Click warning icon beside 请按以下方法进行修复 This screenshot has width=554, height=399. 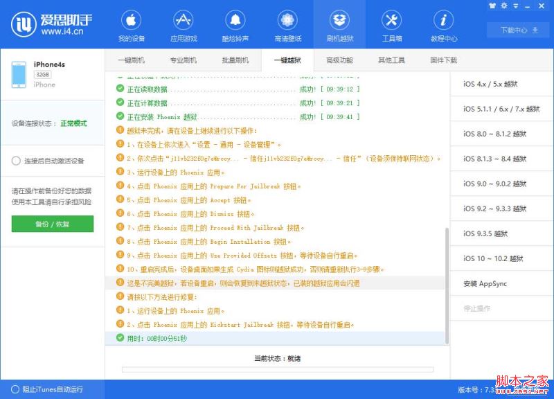[120, 296]
